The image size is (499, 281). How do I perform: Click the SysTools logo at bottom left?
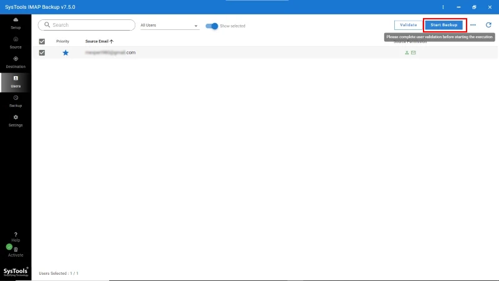(x=16, y=272)
